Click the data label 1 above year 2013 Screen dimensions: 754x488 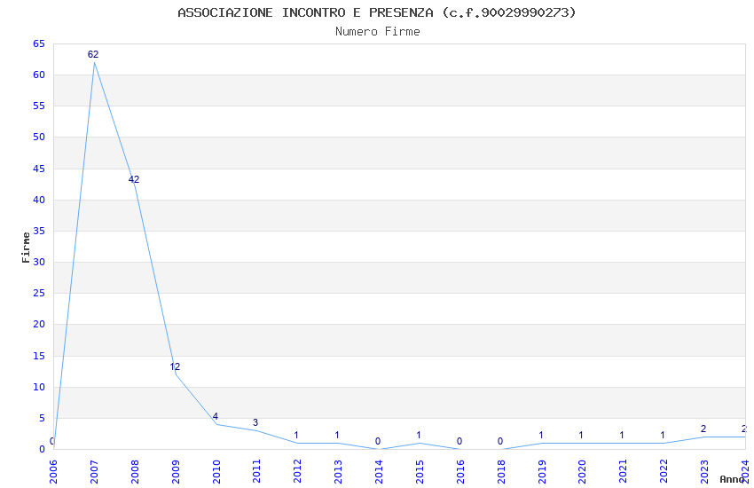coord(337,435)
